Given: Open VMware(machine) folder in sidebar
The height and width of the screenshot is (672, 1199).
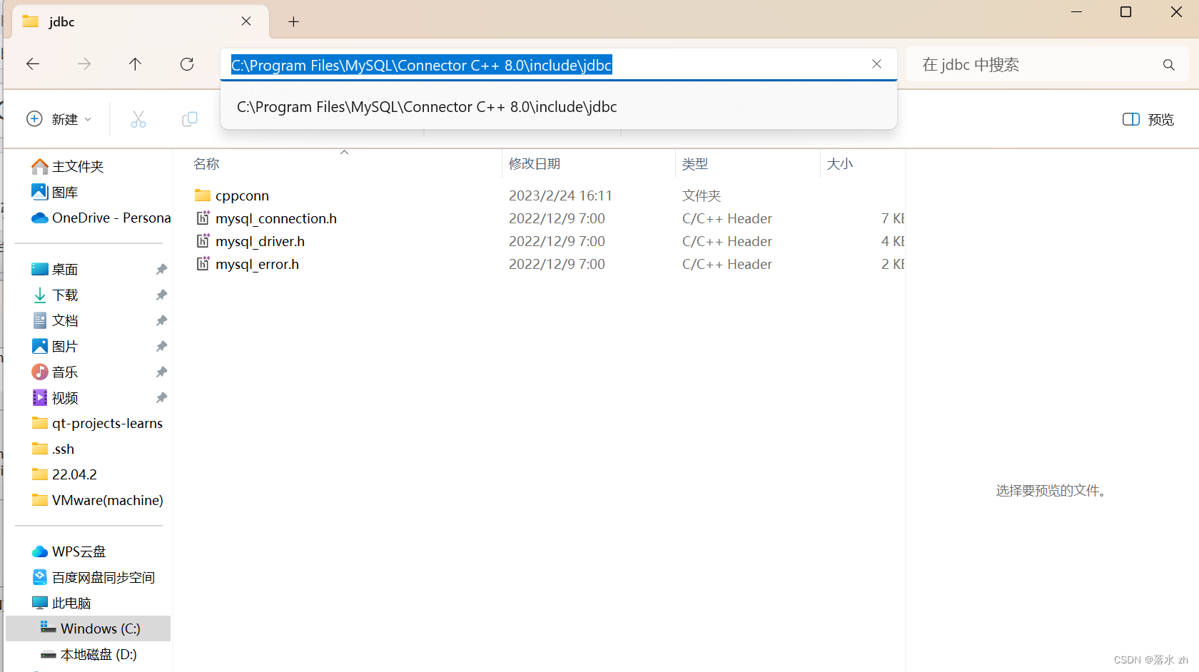Looking at the screenshot, I should [97, 500].
